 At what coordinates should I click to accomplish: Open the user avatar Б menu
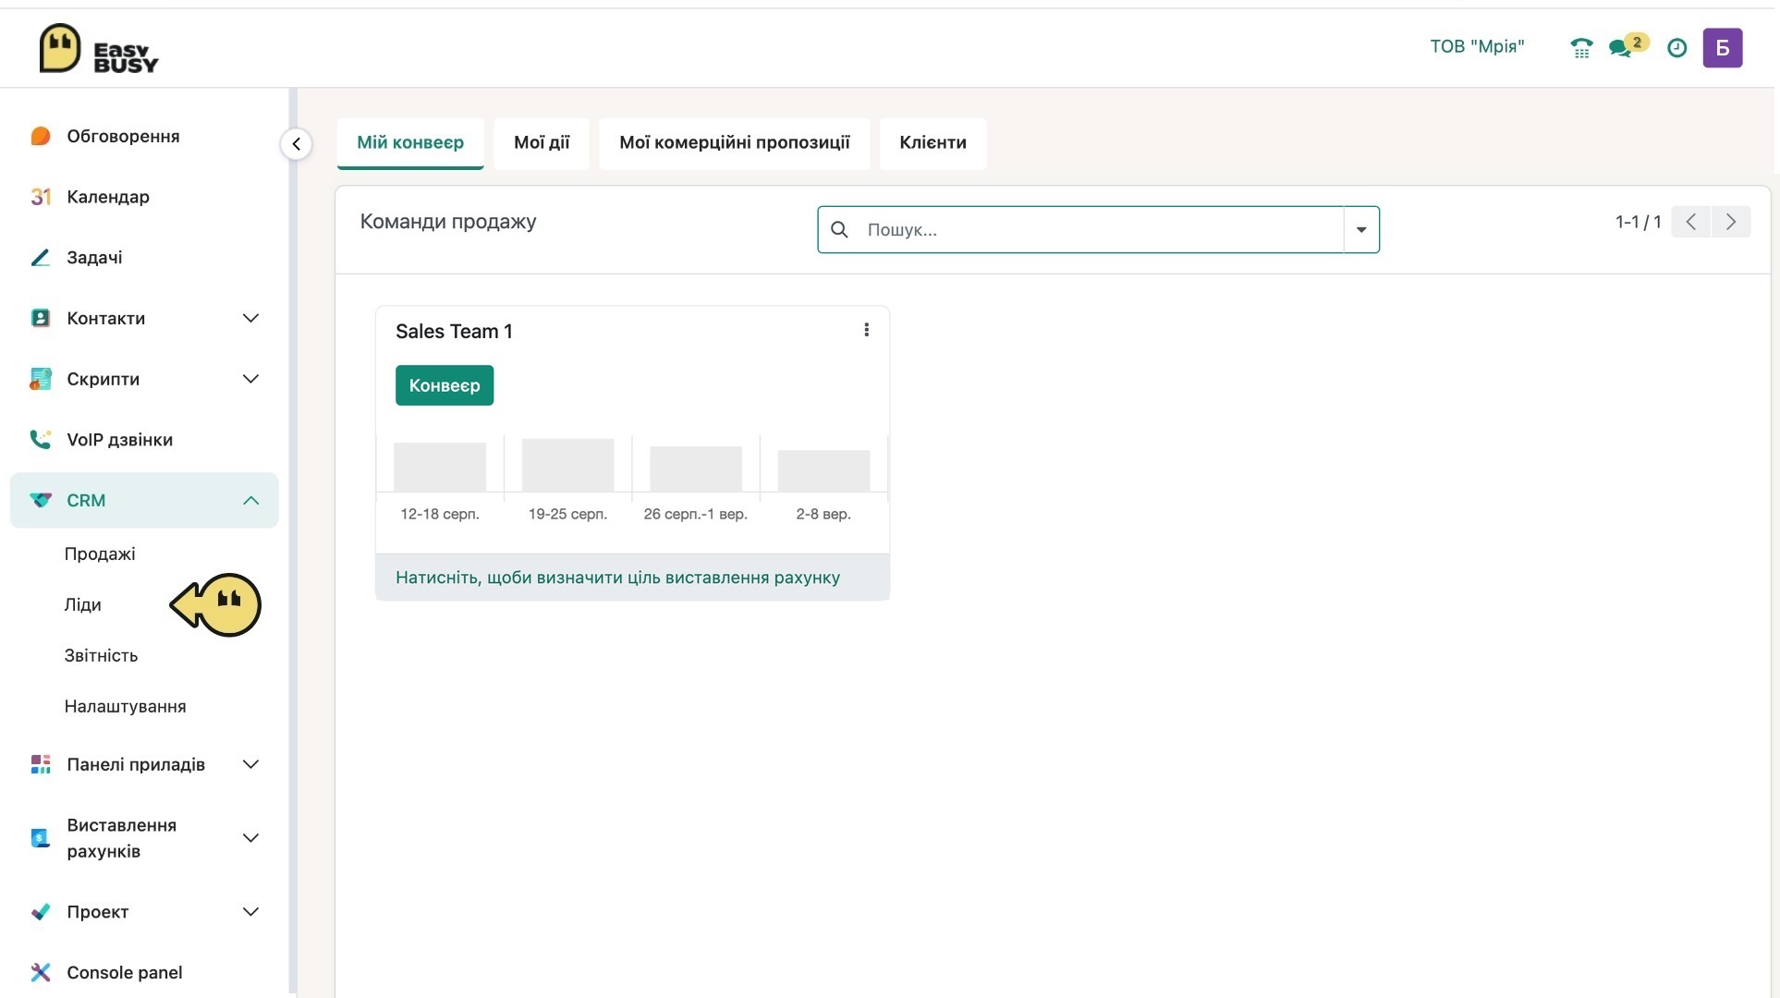1722,48
